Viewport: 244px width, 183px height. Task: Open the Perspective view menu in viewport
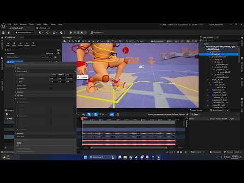click(158, 41)
